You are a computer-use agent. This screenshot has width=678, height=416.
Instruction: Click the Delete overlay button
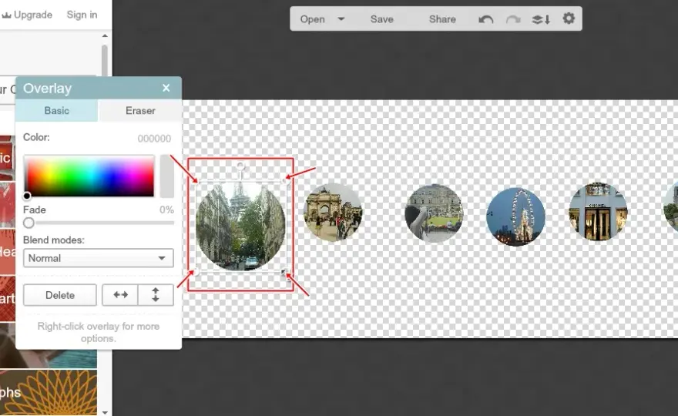click(59, 295)
